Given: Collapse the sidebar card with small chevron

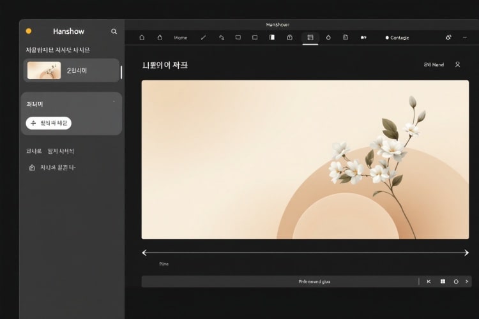Looking at the screenshot, I should pyautogui.click(x=114, y=101).
